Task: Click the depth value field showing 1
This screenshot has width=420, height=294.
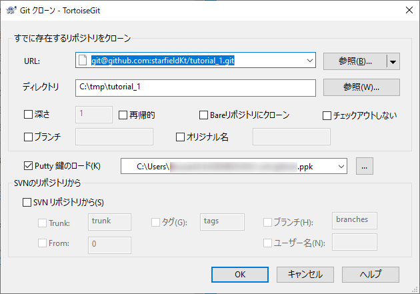Action: click(x=94, y=115)
